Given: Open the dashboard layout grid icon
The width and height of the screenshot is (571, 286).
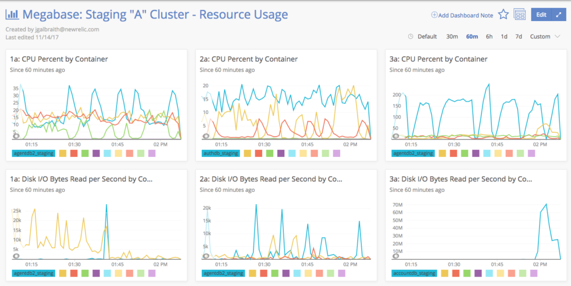Looking at the screenshot, I should click(x=520, y=14).
